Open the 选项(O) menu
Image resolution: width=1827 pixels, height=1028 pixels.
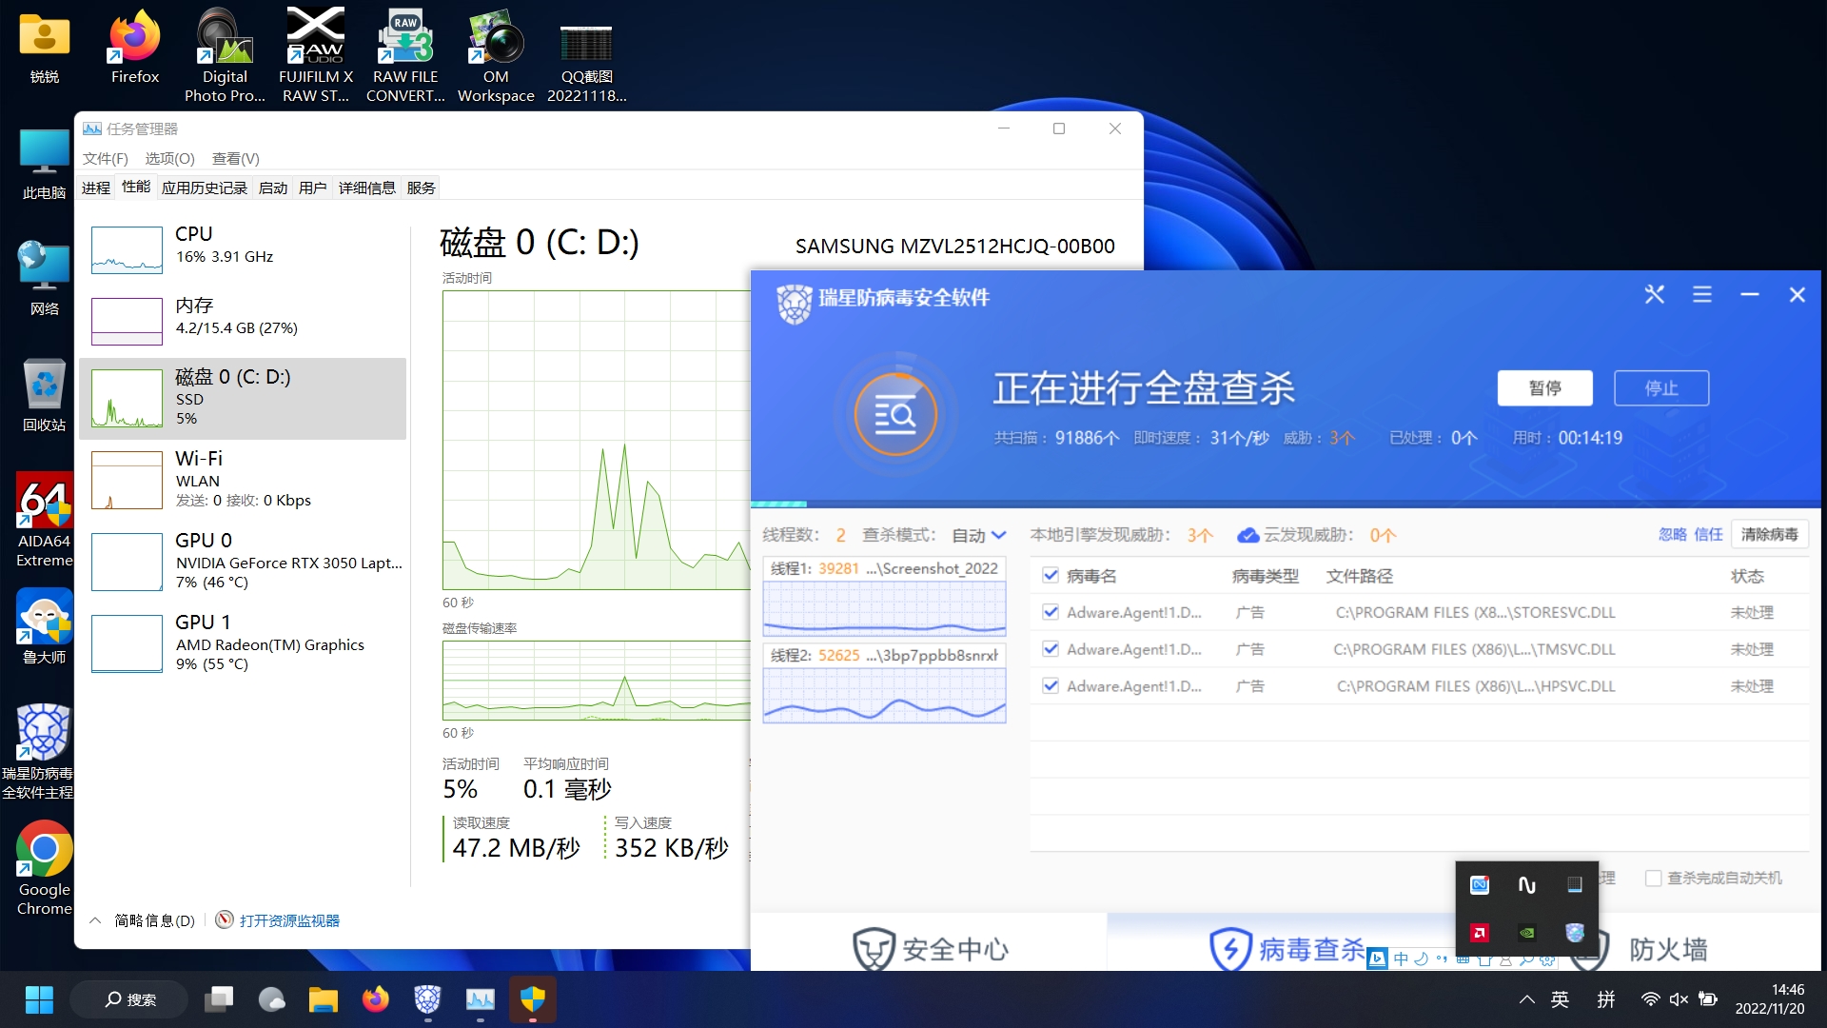tap(169, 158)
